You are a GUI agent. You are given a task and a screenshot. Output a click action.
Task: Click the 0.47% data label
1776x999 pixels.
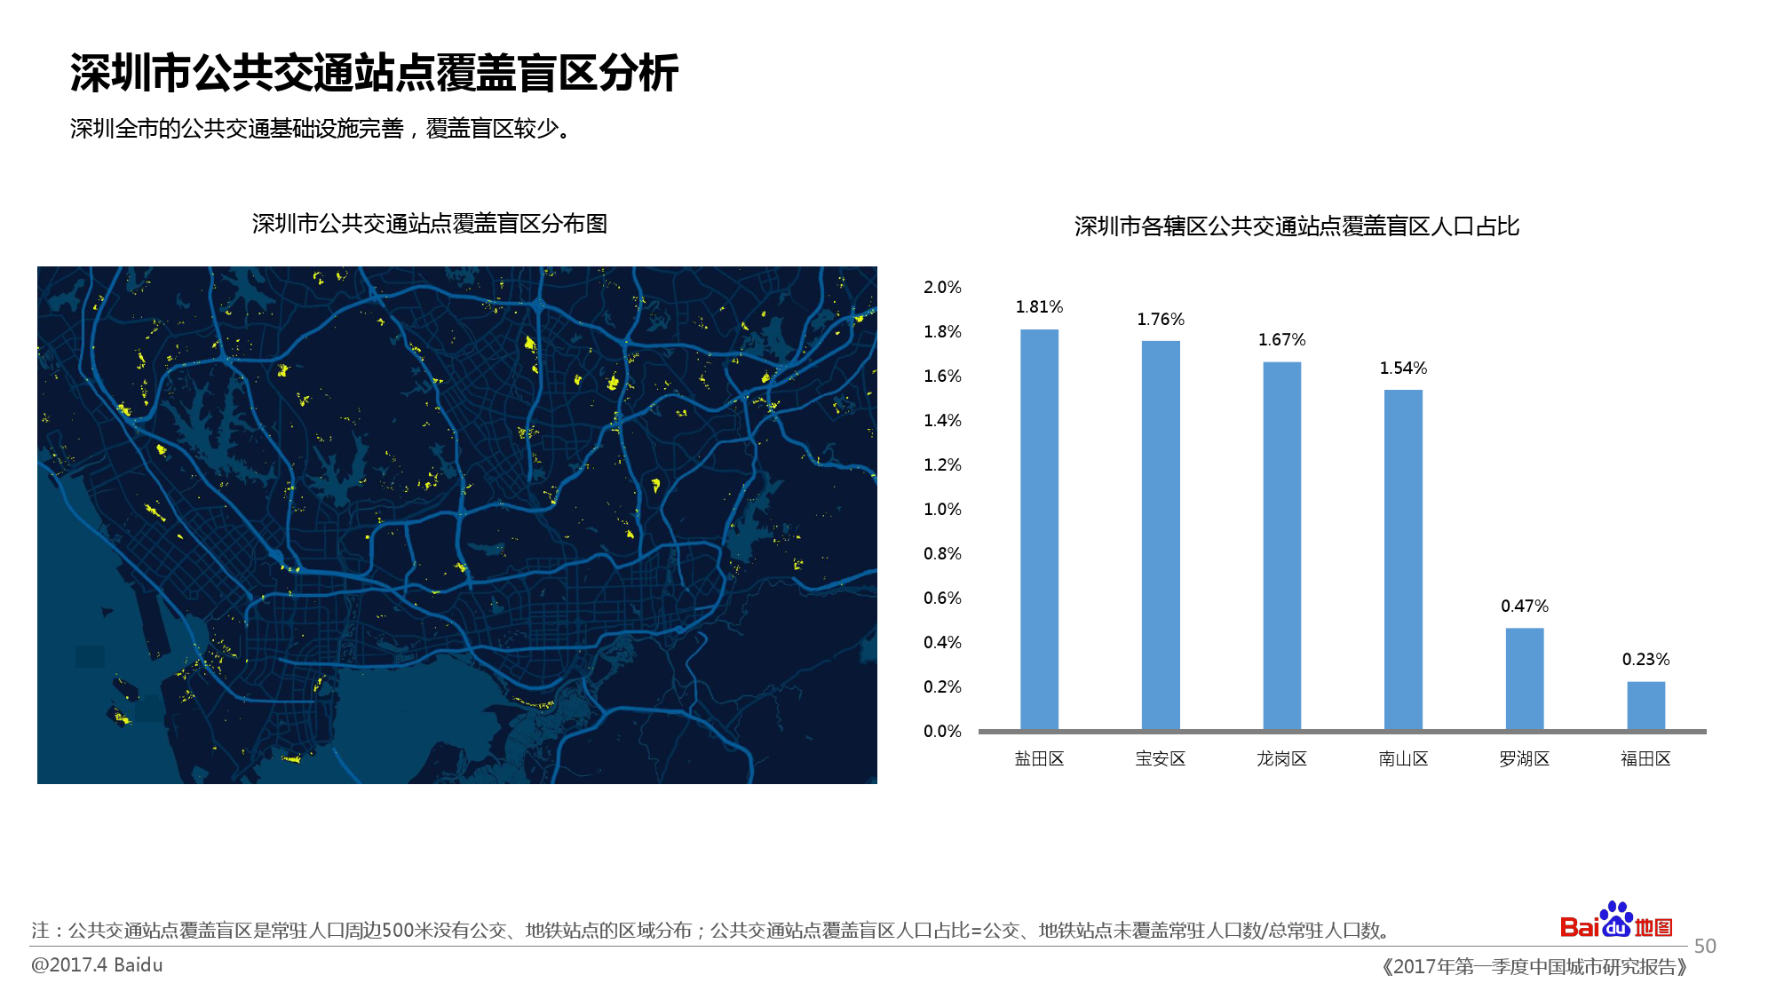[1525, 606]
